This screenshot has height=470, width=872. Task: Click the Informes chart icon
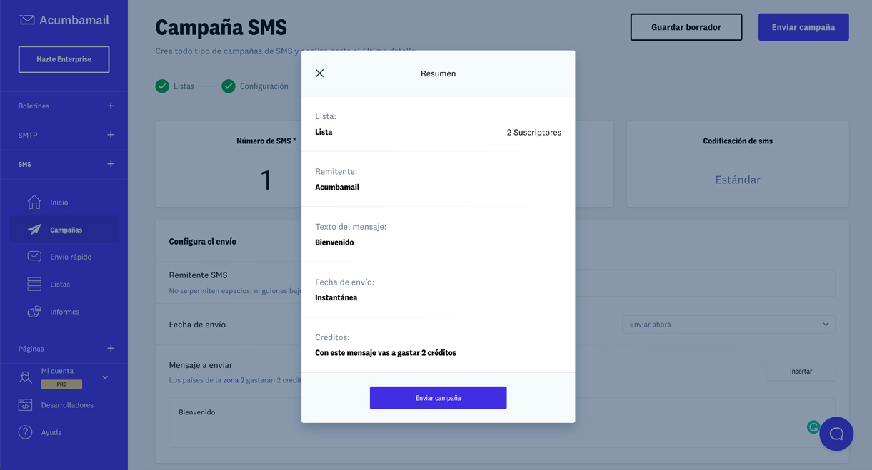[x=34, y=312]
